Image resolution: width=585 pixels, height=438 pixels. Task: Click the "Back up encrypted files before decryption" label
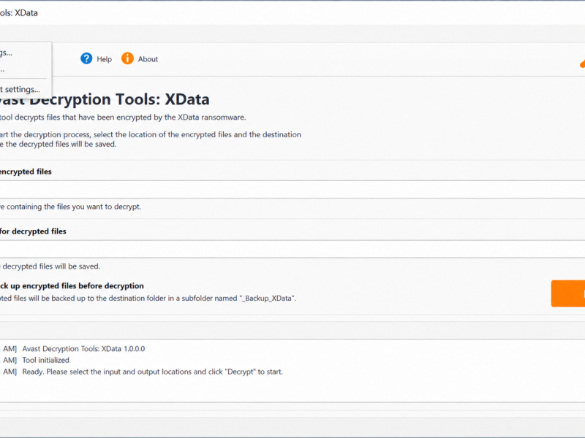click(x=72, y=285)
